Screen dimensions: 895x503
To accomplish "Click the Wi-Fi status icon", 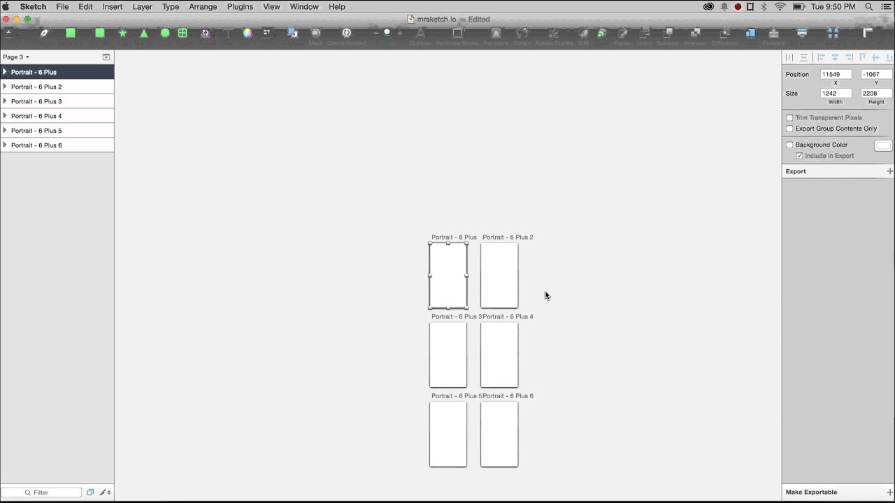I will pos(780,6).
